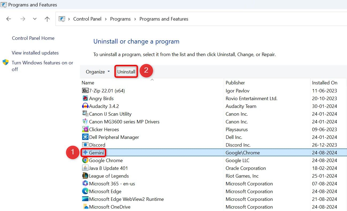347x211 pixels.
Task: Click the Microsoft OneDrive icon
Action: click(x=85, y=207)
